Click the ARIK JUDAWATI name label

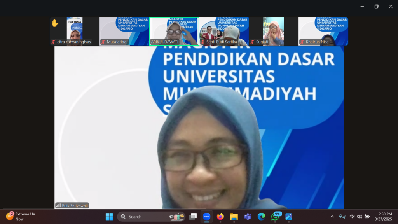point(165,42)
